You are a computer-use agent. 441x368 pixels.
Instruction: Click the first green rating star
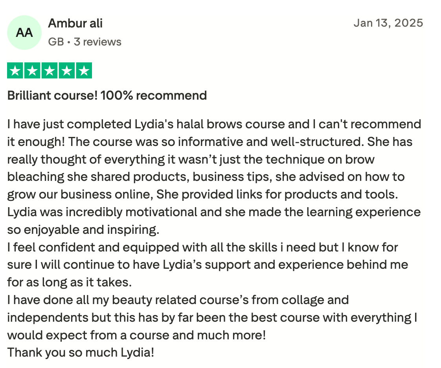[x=15, y=71]
